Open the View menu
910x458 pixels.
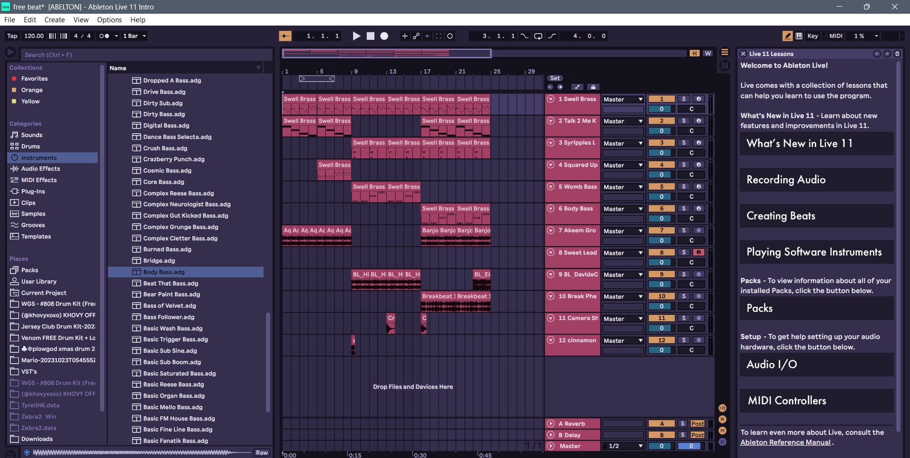click(x=81, y=20)
